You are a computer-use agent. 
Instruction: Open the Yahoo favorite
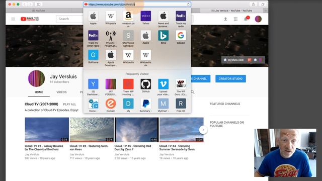pos(145,16)
